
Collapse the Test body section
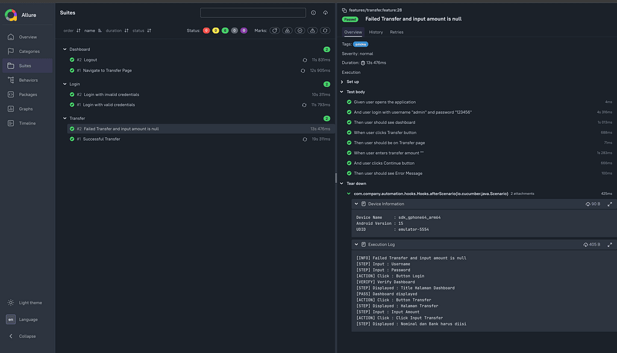click(x=342, y=92)
